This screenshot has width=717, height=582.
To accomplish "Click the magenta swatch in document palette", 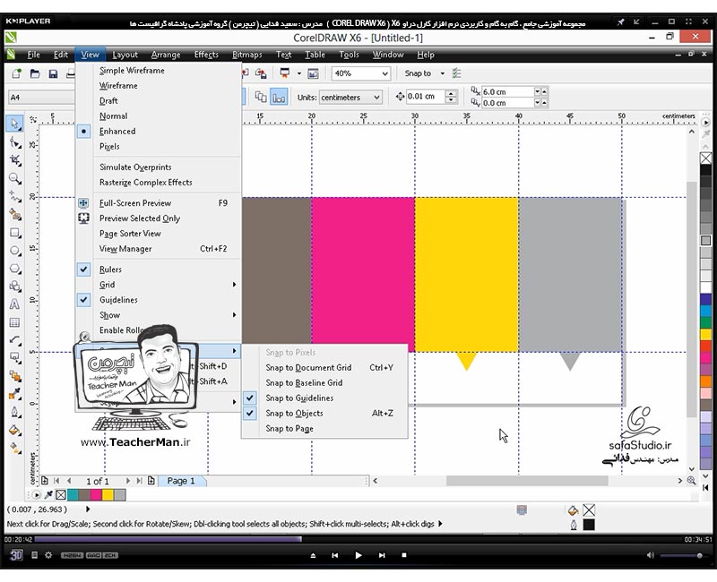I will [x=96, y=495].
